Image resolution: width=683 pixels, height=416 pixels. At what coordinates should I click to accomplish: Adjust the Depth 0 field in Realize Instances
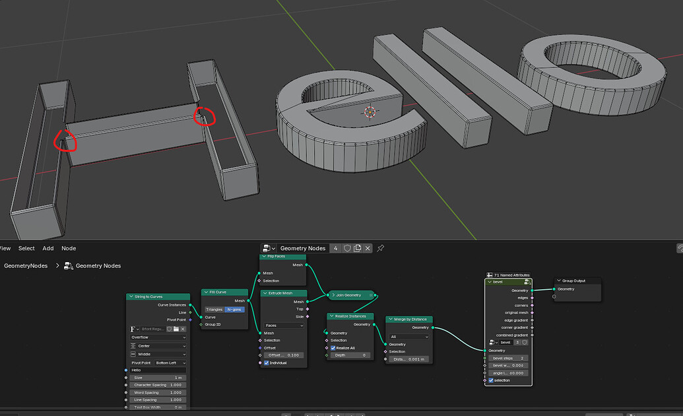tap(350, 355)
